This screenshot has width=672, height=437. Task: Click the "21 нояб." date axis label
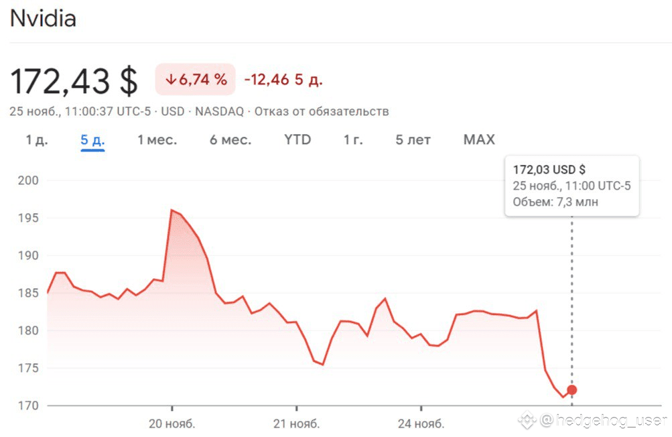click(297, 424)
